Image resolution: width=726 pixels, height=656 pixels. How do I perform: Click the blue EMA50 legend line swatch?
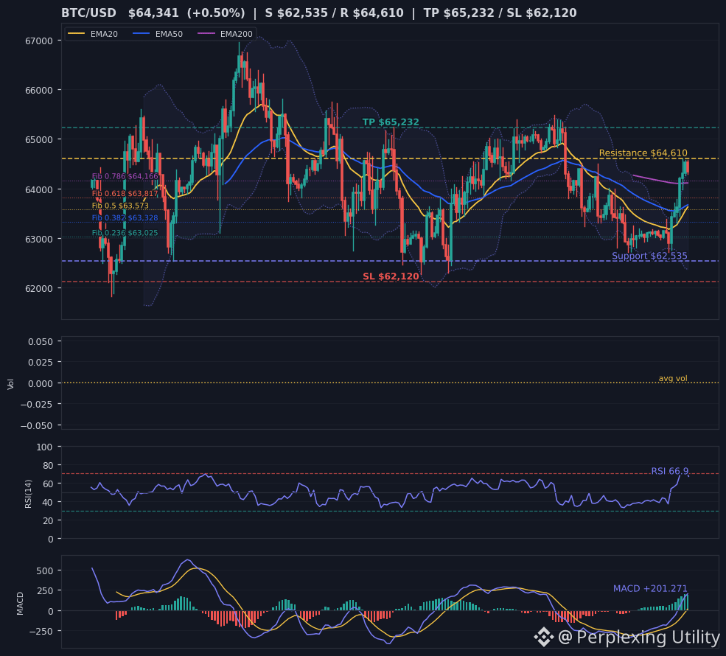[x=142, y=34]
